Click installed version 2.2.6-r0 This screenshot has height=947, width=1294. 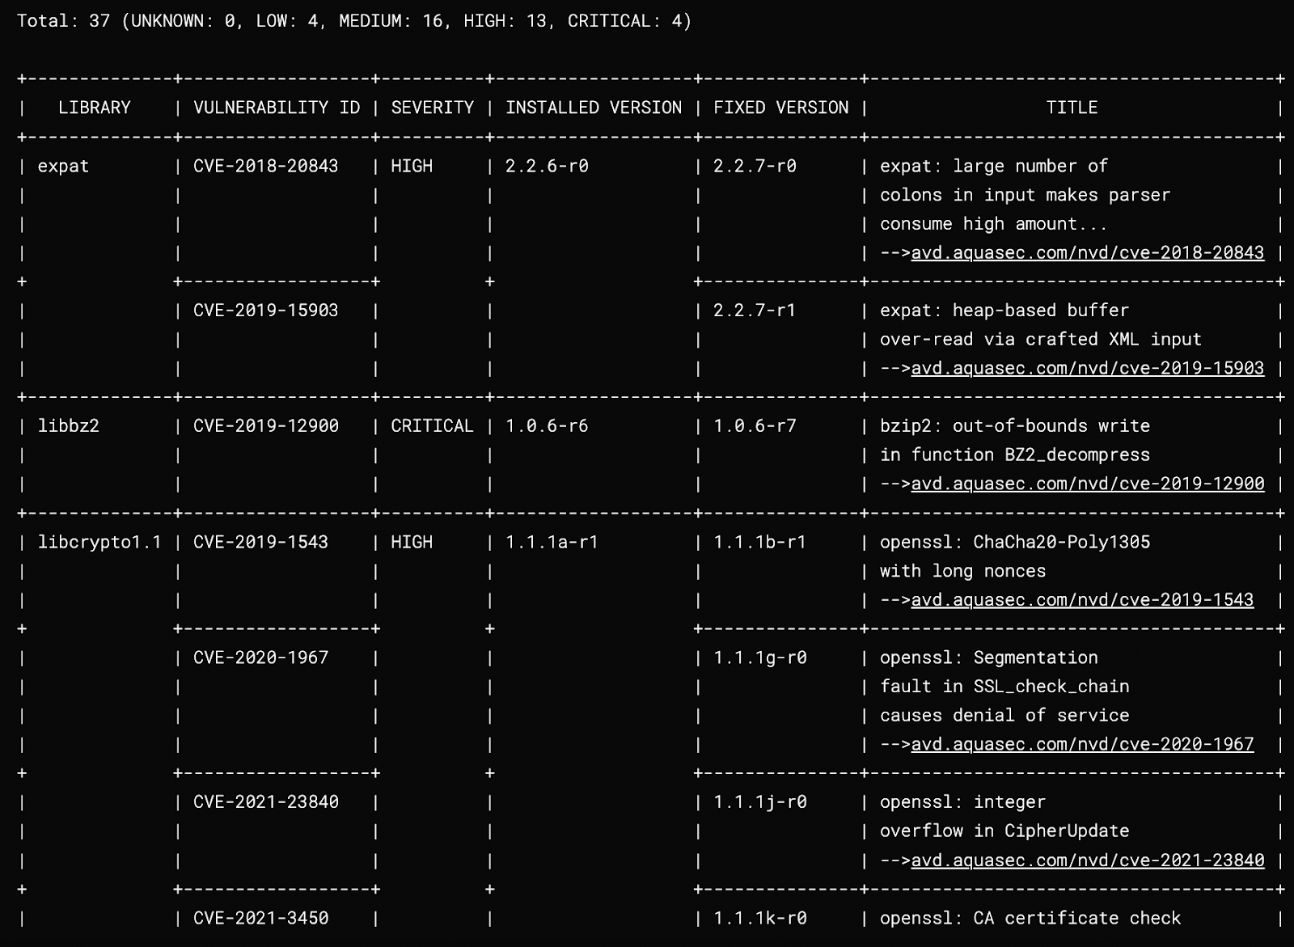pos(547,167)
